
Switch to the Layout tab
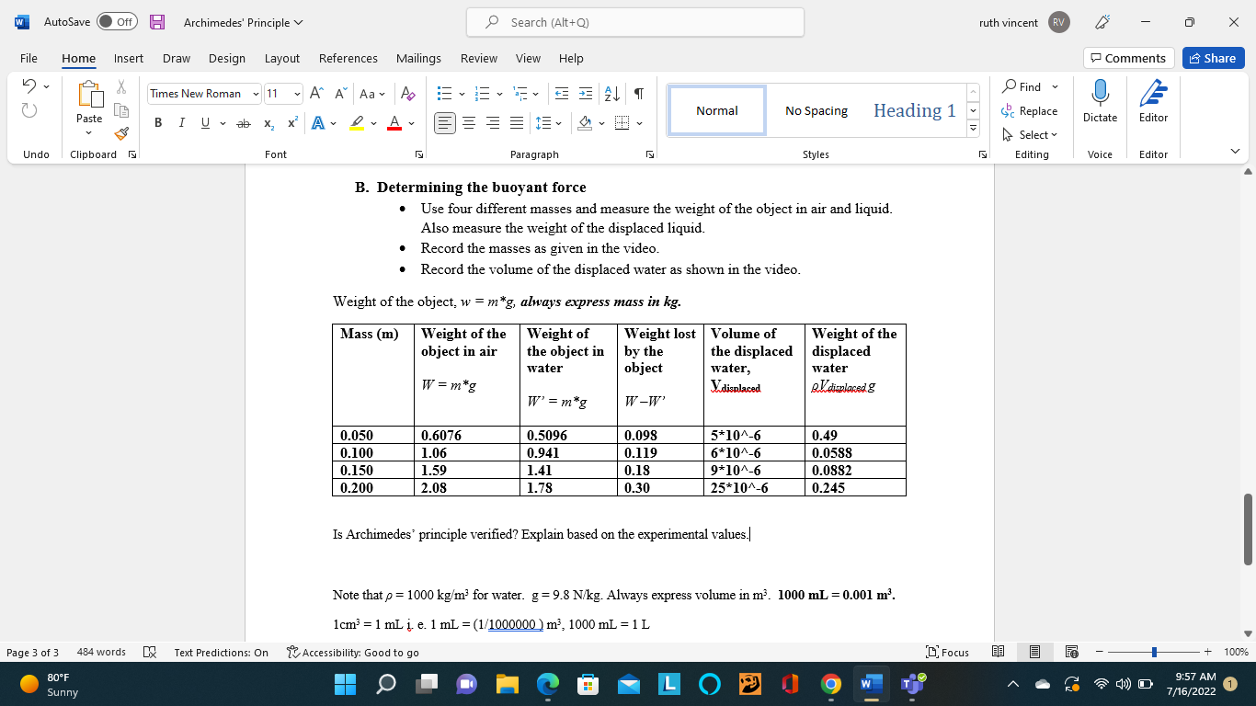(x=281, y=58)
